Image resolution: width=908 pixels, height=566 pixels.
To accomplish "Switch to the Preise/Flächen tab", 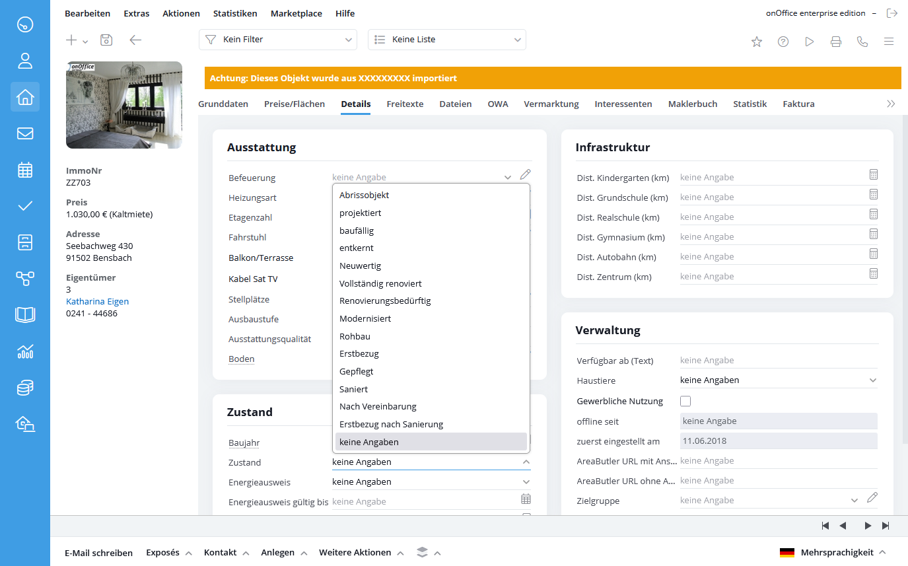I will tap(295, 104).
